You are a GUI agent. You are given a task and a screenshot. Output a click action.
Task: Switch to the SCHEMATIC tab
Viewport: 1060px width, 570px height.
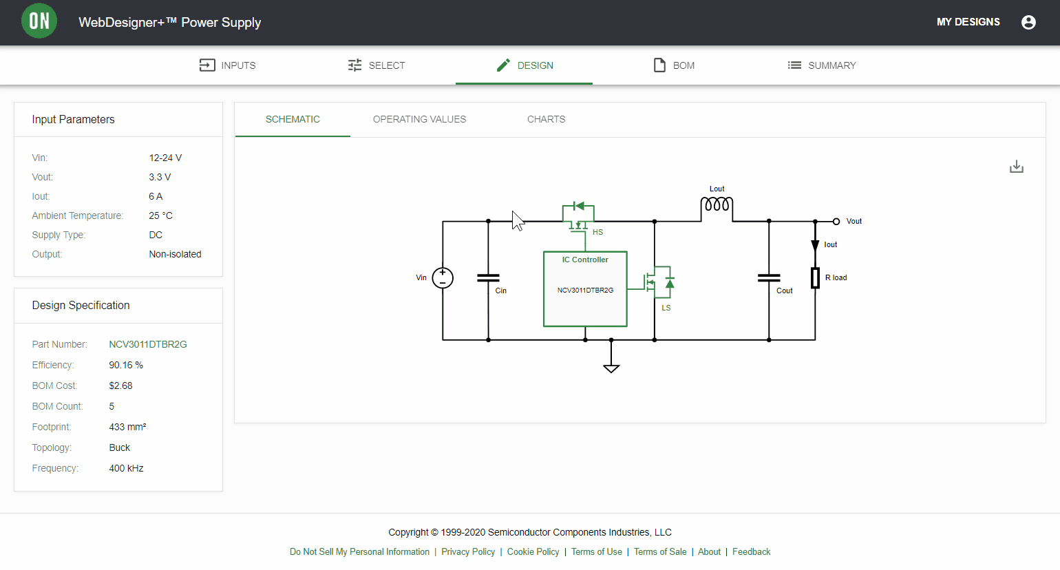[x=293, y=119]
